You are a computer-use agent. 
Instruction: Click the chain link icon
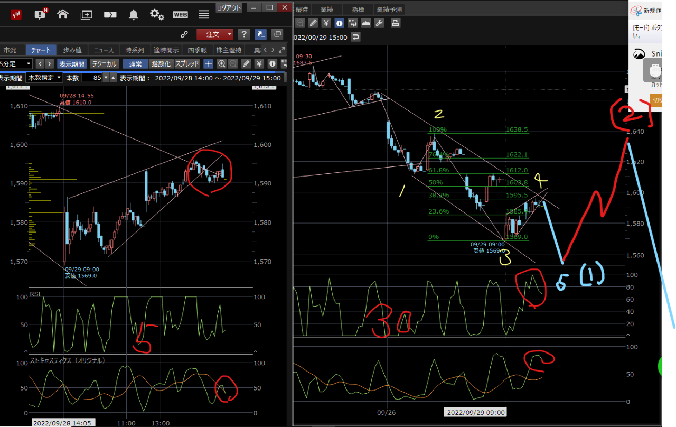click(184, 34)
